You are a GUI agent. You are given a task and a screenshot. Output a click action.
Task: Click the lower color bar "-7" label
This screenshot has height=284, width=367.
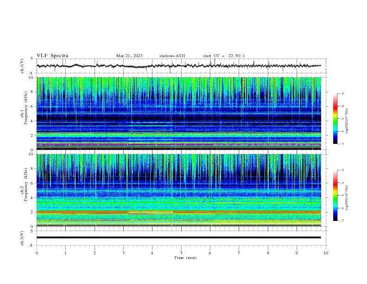click(x=342, y=221)
